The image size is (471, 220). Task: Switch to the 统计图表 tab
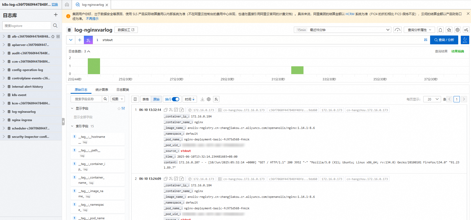[102, 90]
